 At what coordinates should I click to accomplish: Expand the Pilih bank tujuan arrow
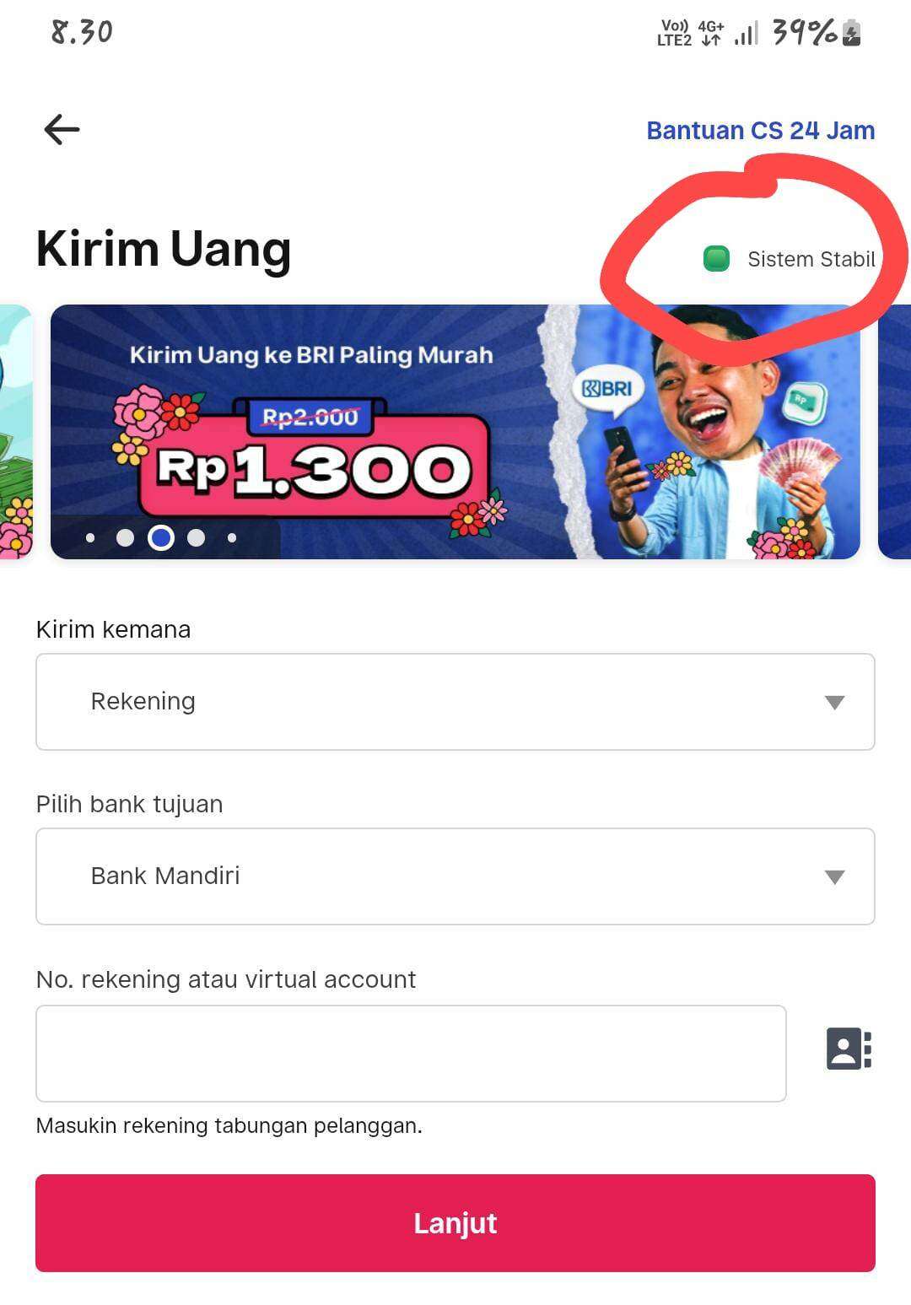click(x=834, y=877)
